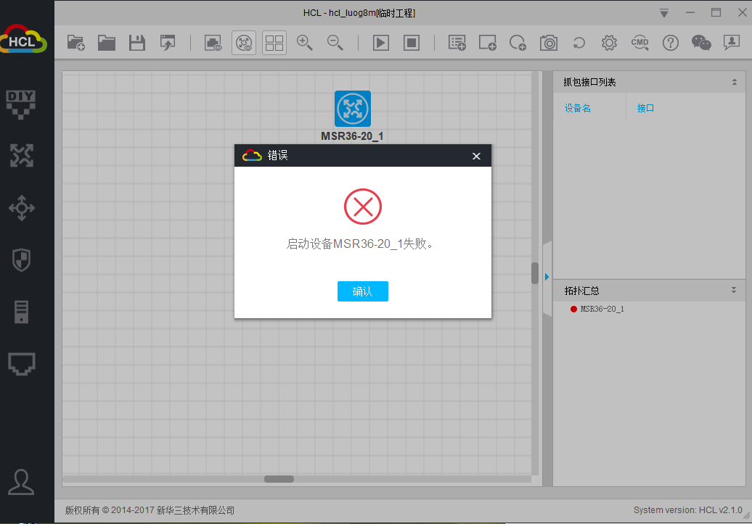The height and width of the screenshot is (524, 752).
Task: Save the project with the floppy disk icon
Action: click(x=136, y=43)
